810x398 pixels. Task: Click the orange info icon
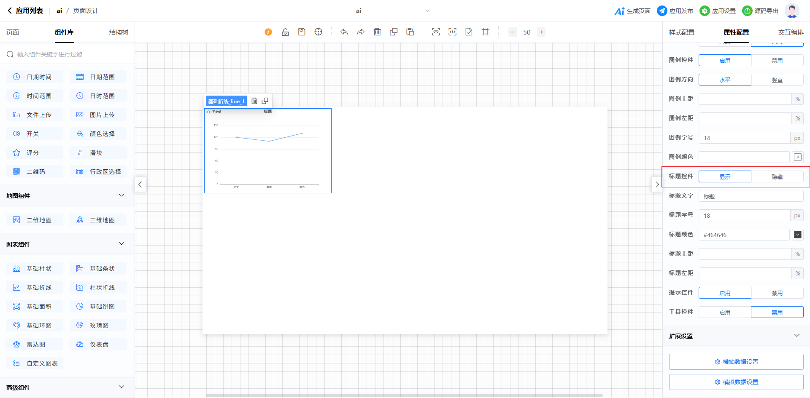[x=268, y=32]
